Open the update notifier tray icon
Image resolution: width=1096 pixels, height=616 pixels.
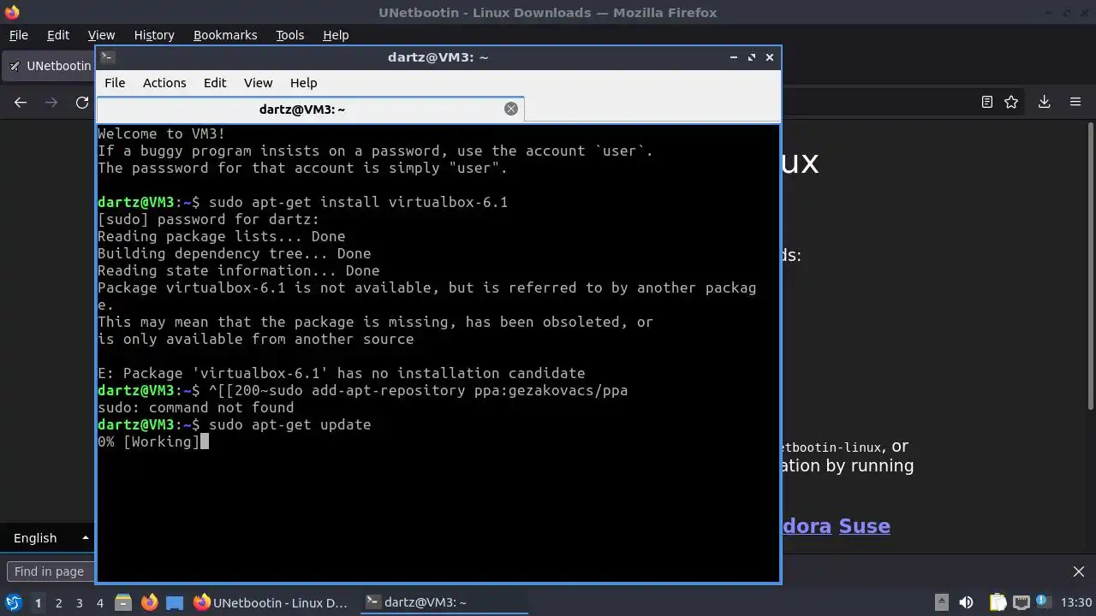click(1043, 602)
